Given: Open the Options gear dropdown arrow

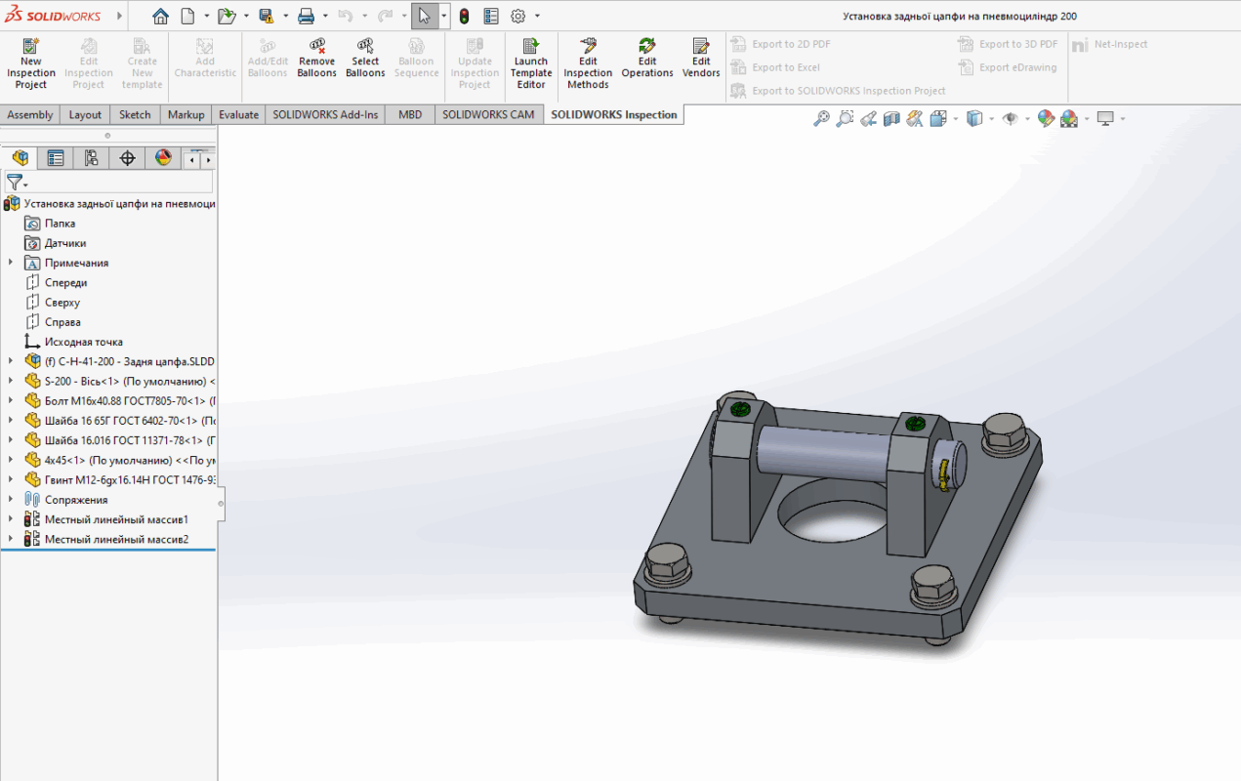Looking at the screenshot, I should pos(537,17).
